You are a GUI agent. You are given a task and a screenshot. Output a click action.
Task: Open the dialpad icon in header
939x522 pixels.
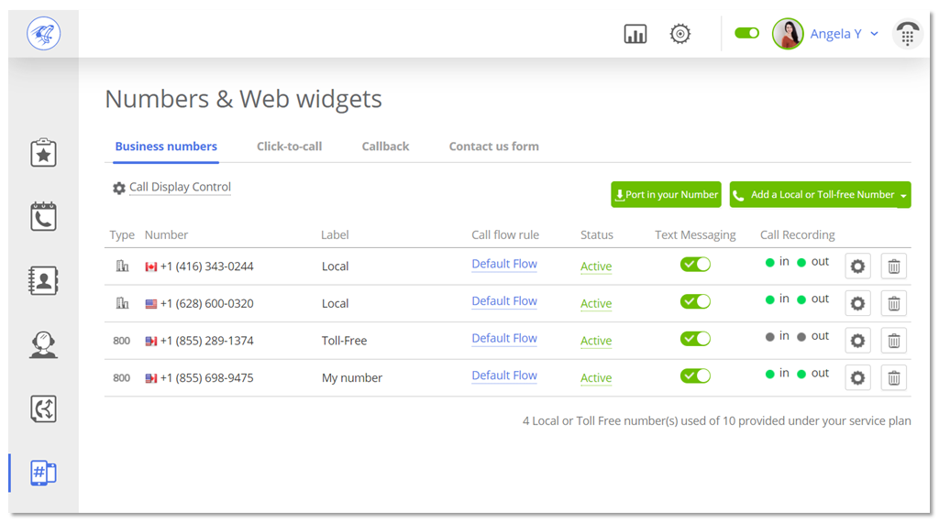(x=907, y=34)
